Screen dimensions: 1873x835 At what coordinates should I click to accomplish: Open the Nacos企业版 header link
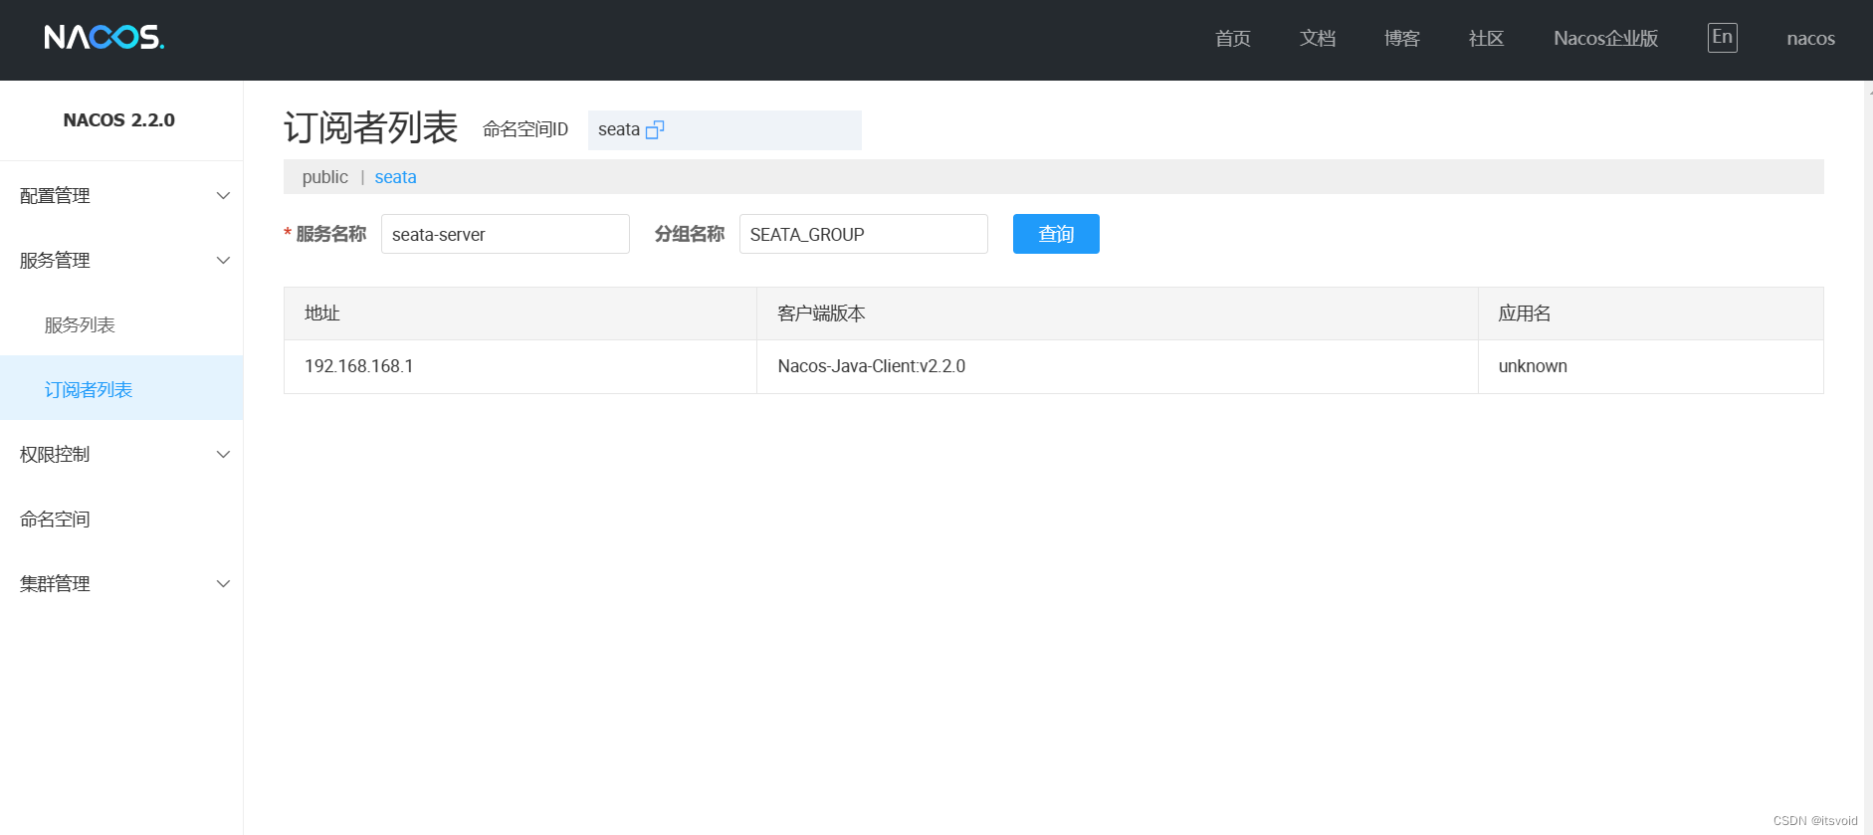click(x=1606, y=39)
